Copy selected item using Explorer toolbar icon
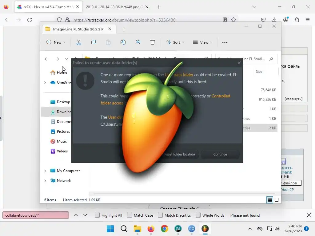315x236 pixels. coord(94,42)
